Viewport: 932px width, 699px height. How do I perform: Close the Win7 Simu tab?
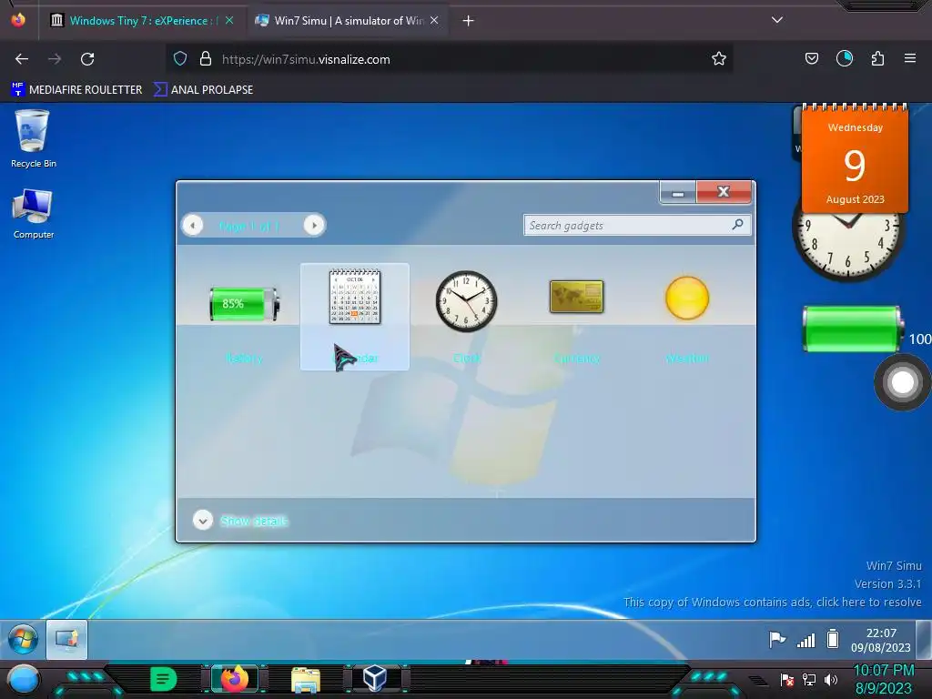point(434,20)
